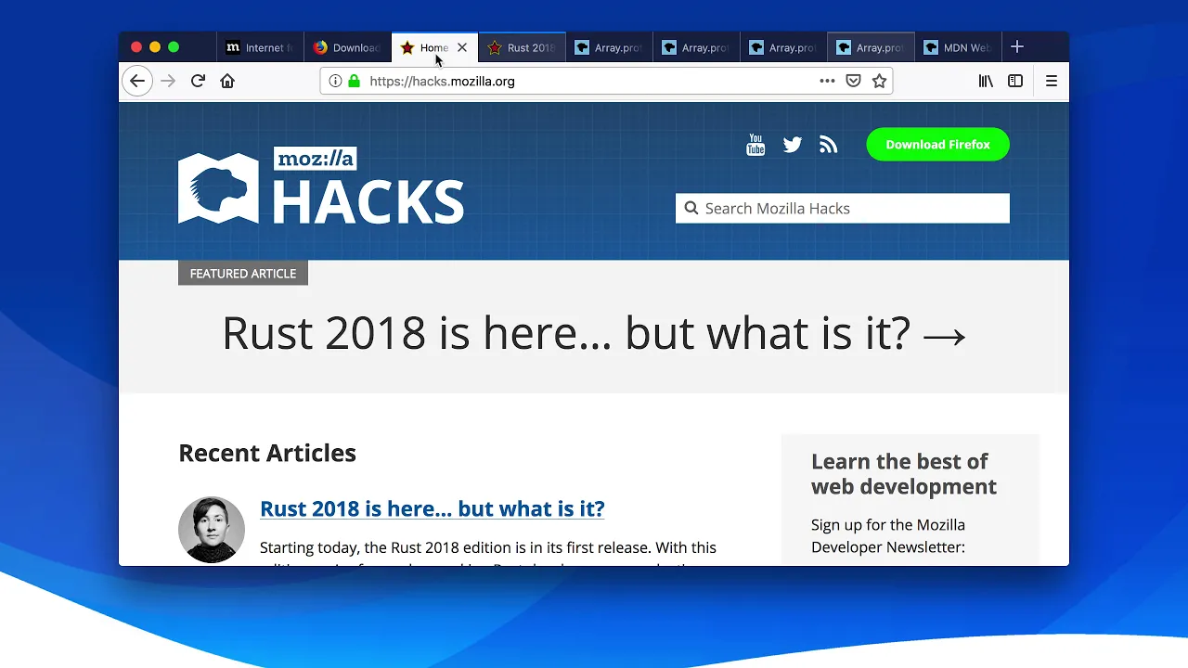Click Learn the best of web development heading
Viewport: 1188px width, 668px height.
click(x=904, y=474)
